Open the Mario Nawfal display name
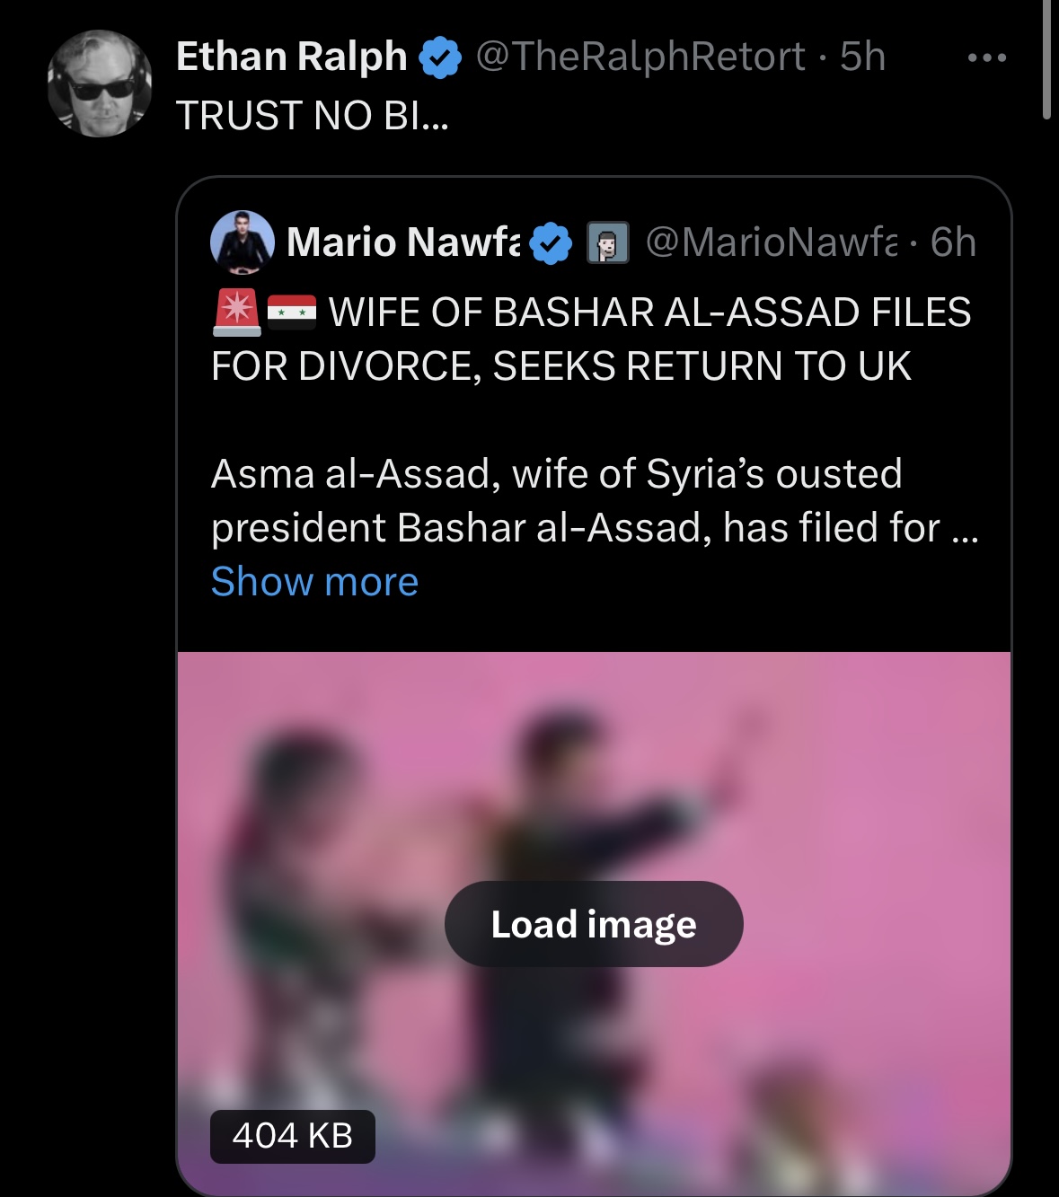 click(x=403, y=242)
